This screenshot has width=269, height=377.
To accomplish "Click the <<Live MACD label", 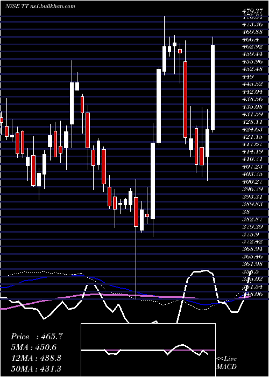I will tap(226, 362).
